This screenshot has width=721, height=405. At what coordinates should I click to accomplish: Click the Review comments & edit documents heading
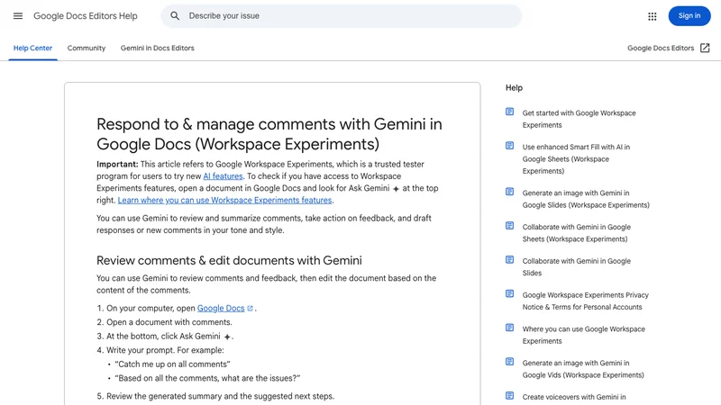coord(229,260)
